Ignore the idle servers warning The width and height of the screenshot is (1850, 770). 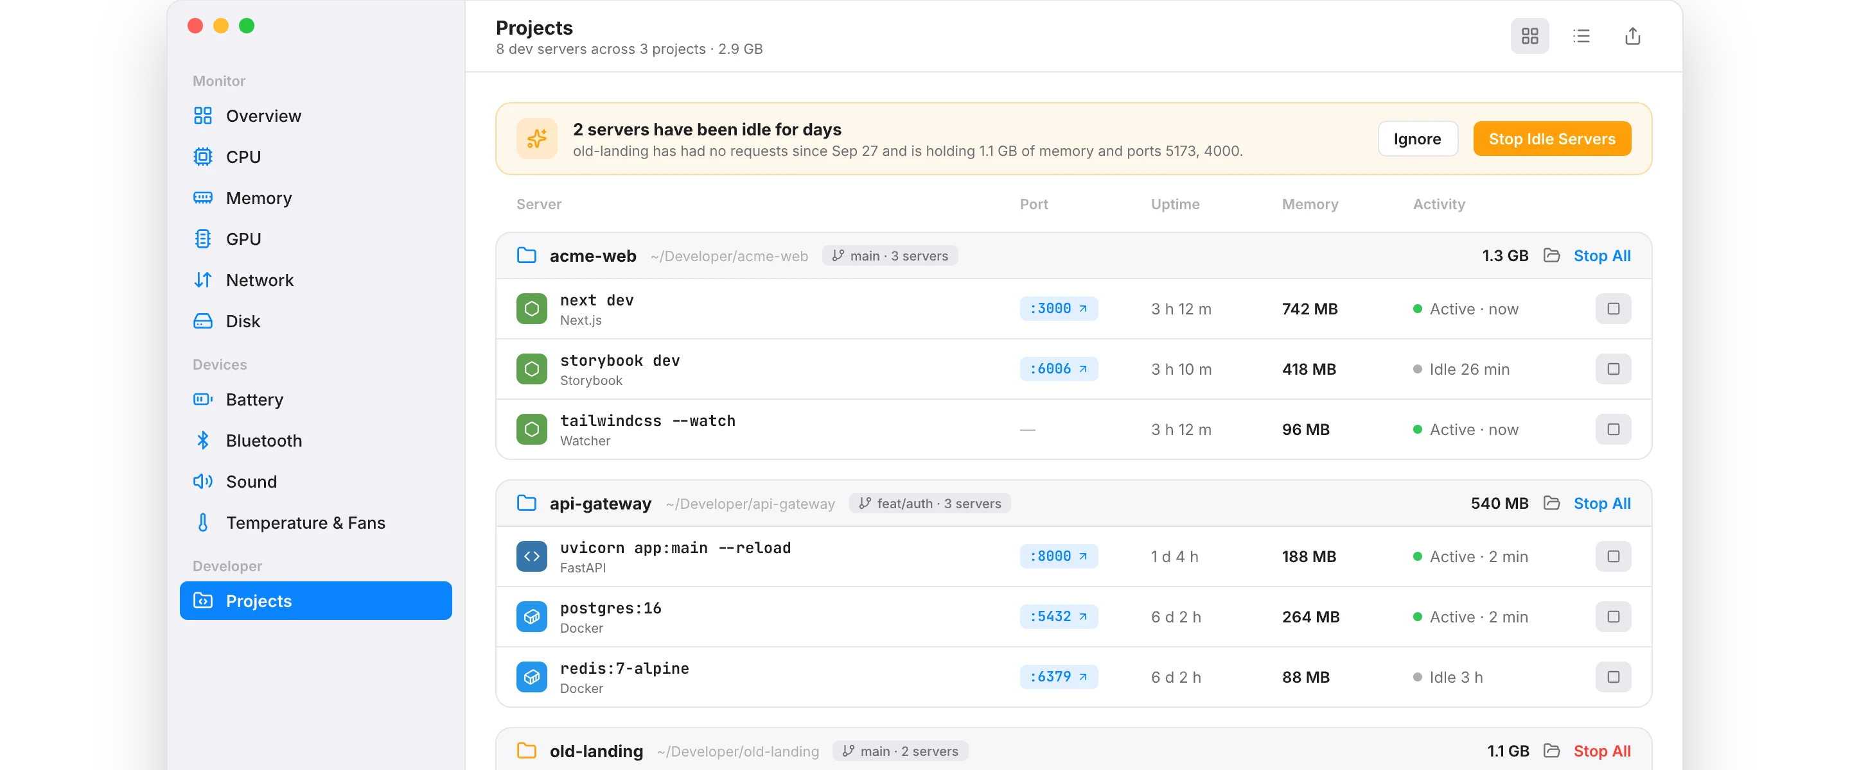1417,139
